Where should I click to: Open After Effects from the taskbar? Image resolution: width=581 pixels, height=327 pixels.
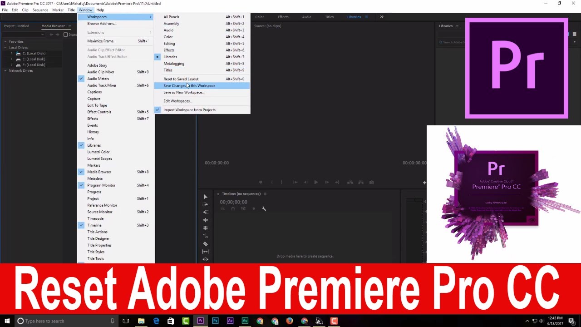tap(230, 321)
